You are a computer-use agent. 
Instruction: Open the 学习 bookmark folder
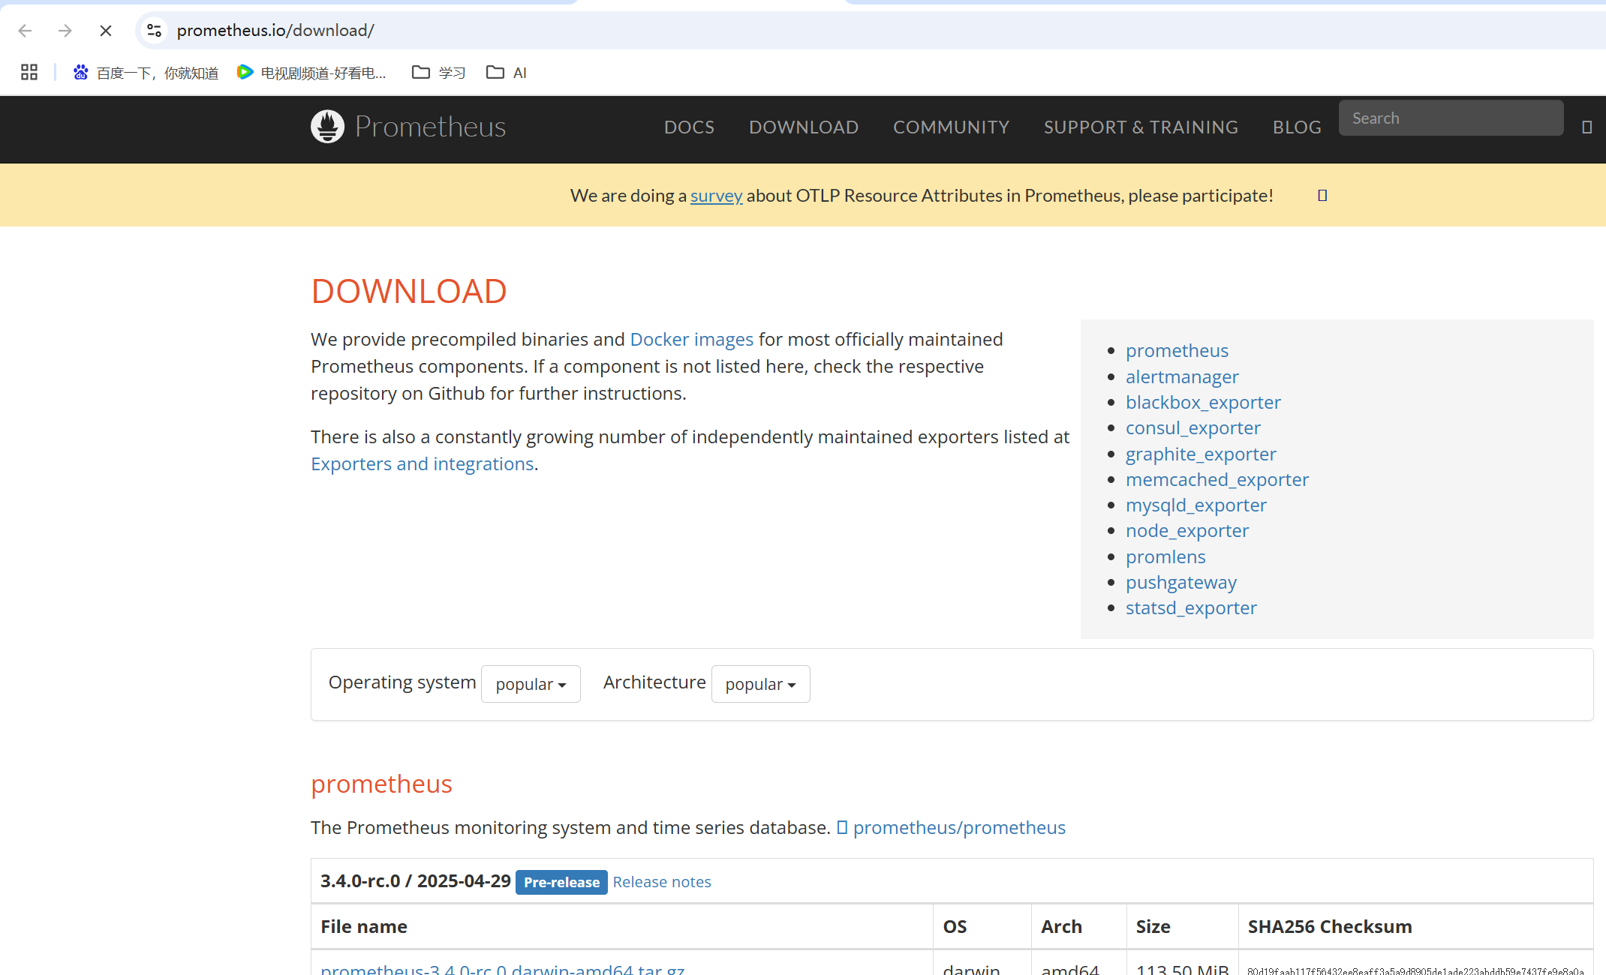point(439,73)
